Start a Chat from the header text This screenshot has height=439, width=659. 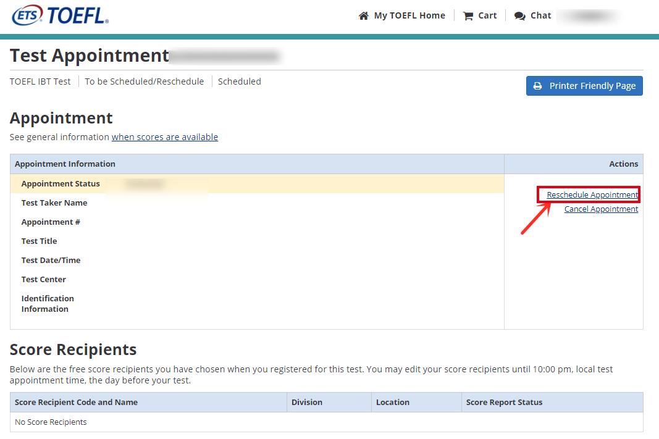[540, 16]
